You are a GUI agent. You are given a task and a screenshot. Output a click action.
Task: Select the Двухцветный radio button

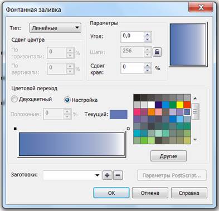[x=14, y=99]
